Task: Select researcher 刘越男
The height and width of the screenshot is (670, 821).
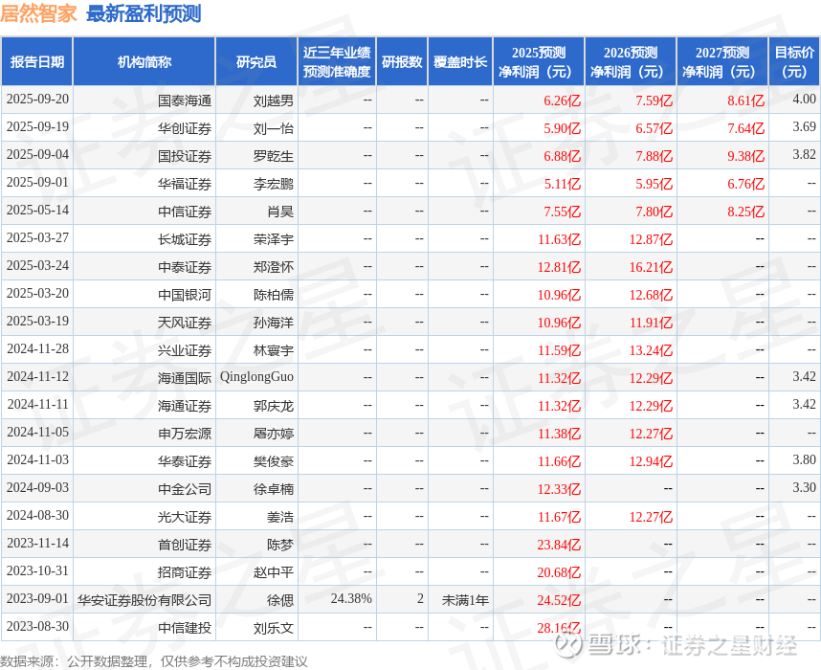Action: tap(274, 100)
